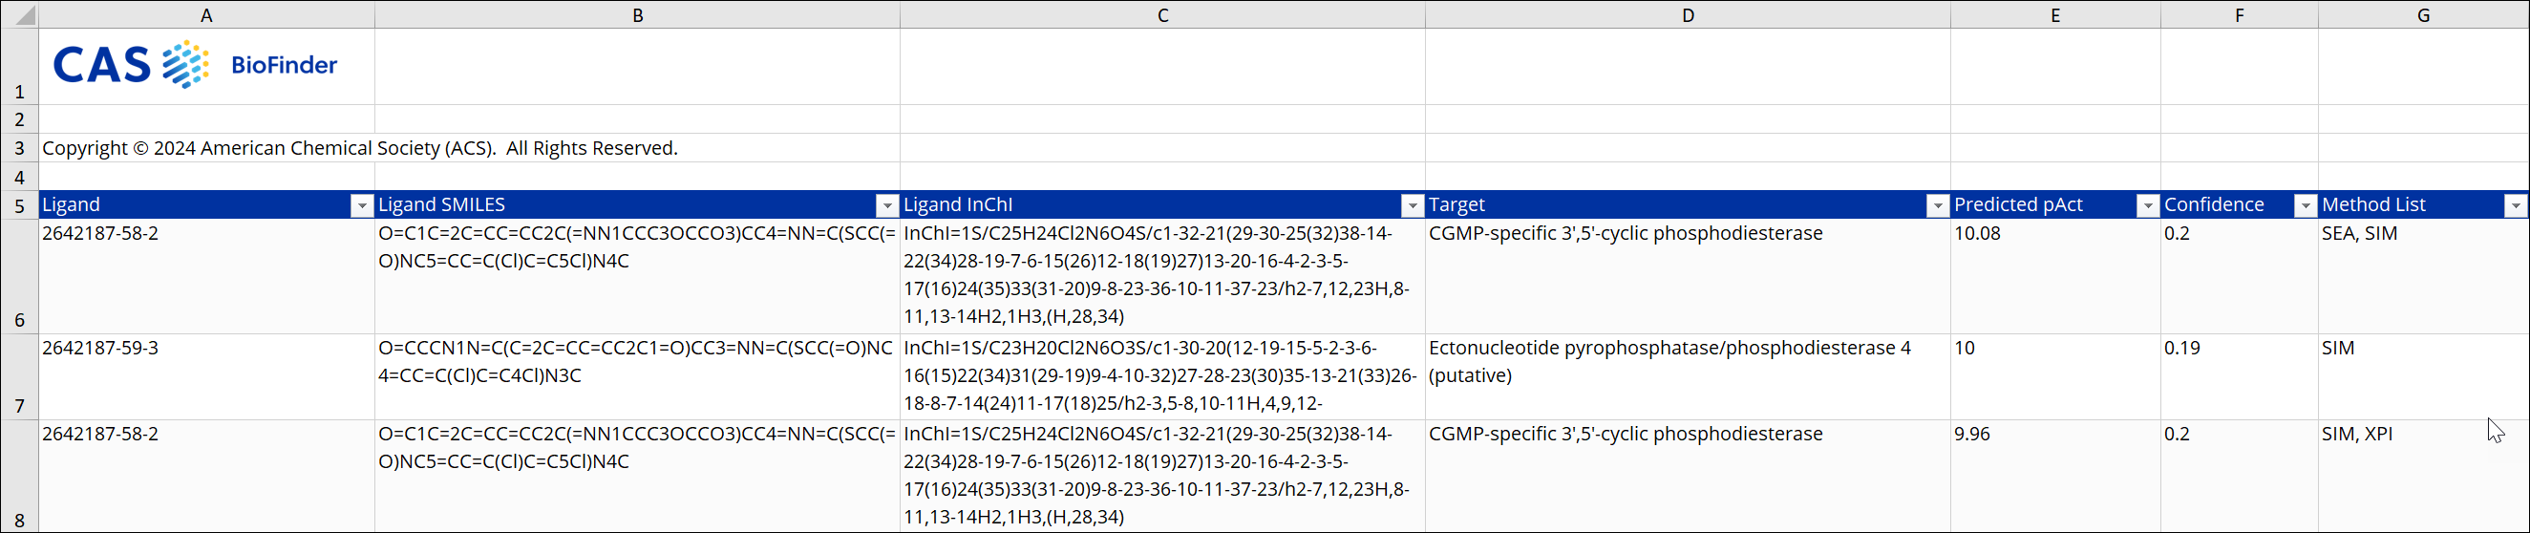The width and height of the screenshot is (2530, 533).
Task: Select column D header
Action: tap(1688, 14)
